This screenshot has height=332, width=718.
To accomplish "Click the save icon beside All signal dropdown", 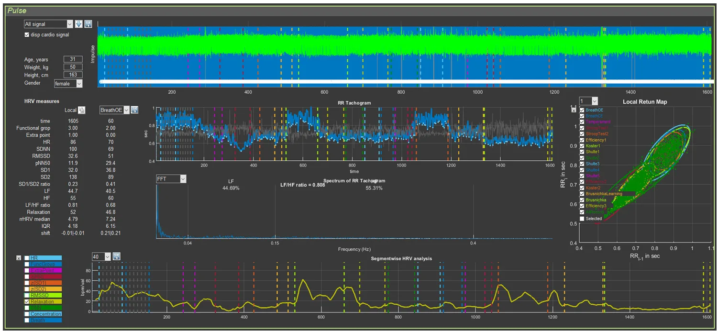I will pyautogui.click(x=88, y=24).
